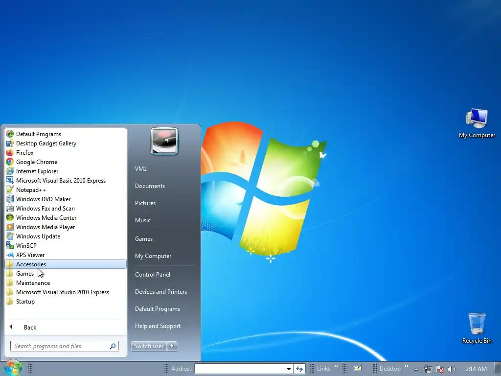Select the Recycle Bin desktop icon
This screenshot has width=501, height=376.
[x=477, y=329]
